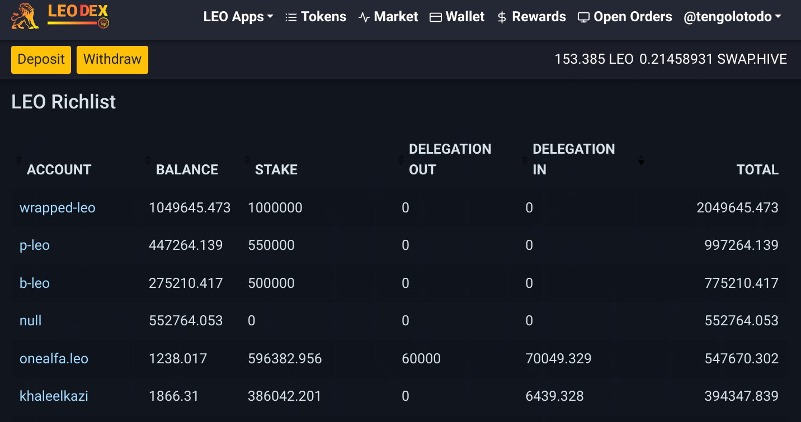Select p-leo total 997264.139
The image size is (801, 422).
pos(741,245)
